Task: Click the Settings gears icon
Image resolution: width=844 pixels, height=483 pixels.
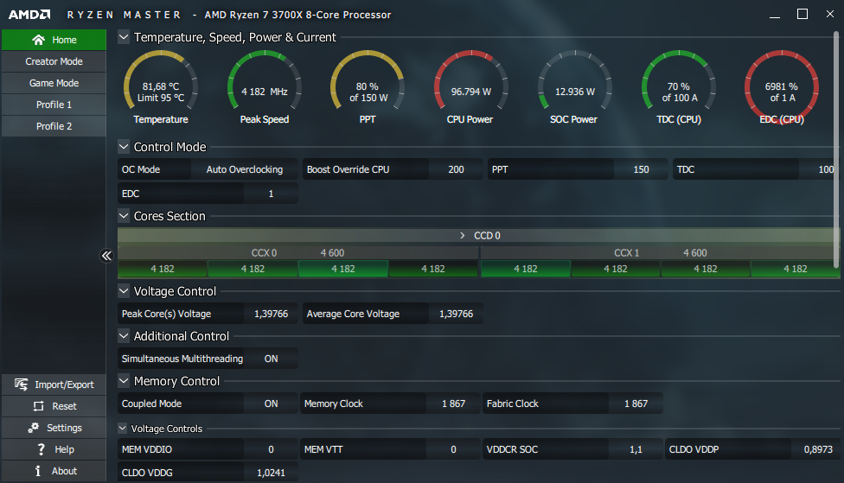Action: click(x=34, y=428)
